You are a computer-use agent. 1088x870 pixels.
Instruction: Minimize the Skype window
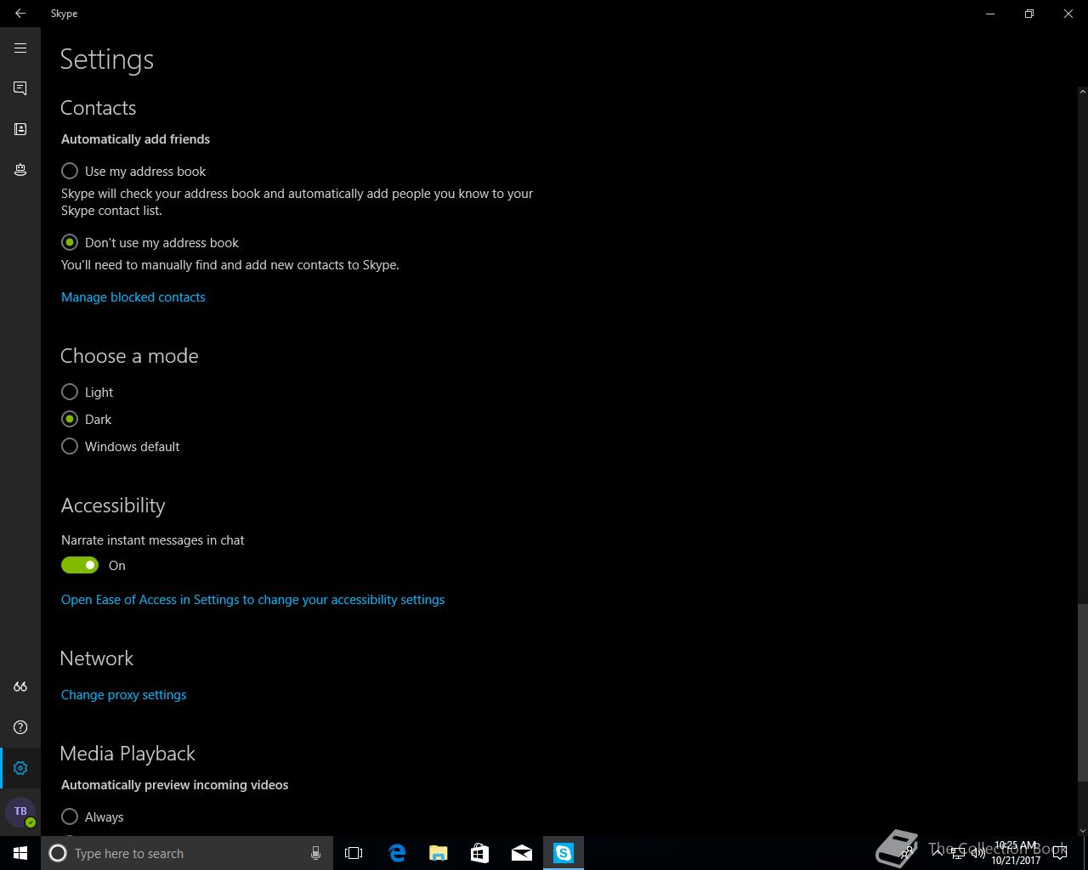(x=990, y=14)
